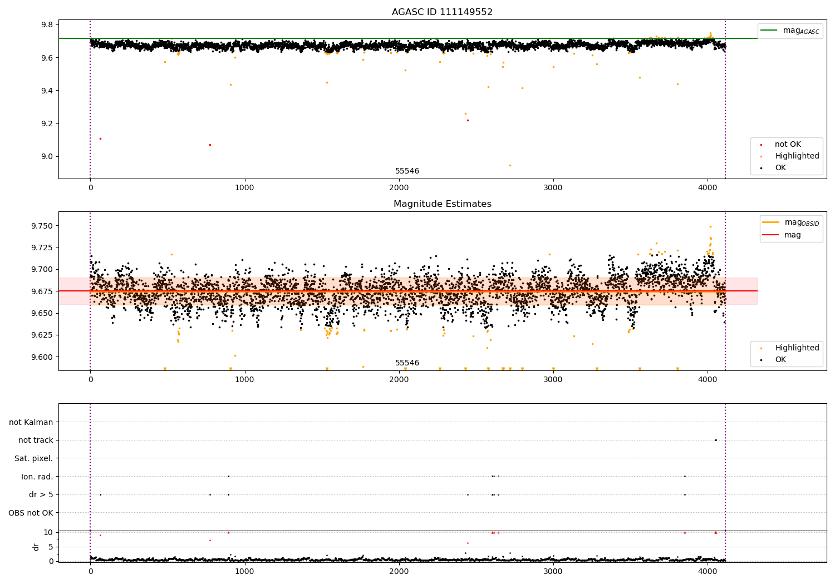This screenshot has height=584, width=835.
Task: Select the 'OBS not OK' axis label
Action: coord(31,513)
